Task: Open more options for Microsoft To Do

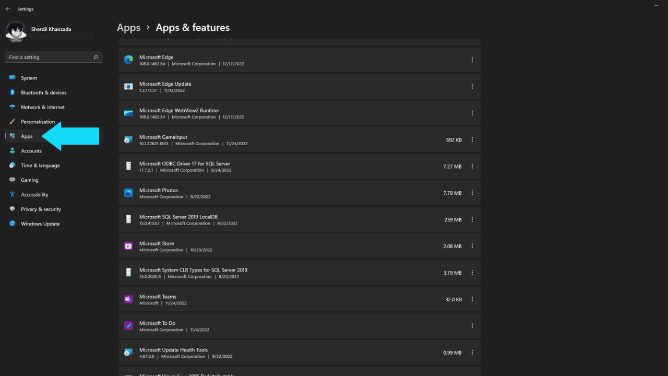Action: (x=472, y=326)
